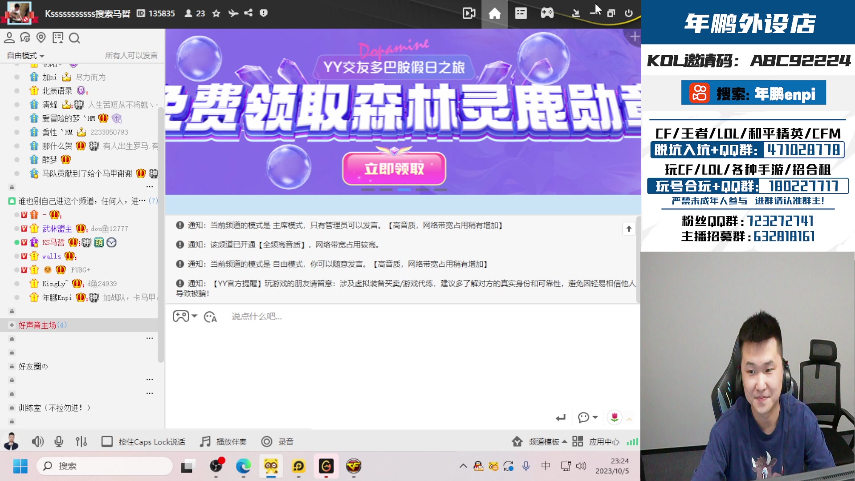Open the game controller icon in top bar
The image size is (855, 481).
[x=547, y=13]
